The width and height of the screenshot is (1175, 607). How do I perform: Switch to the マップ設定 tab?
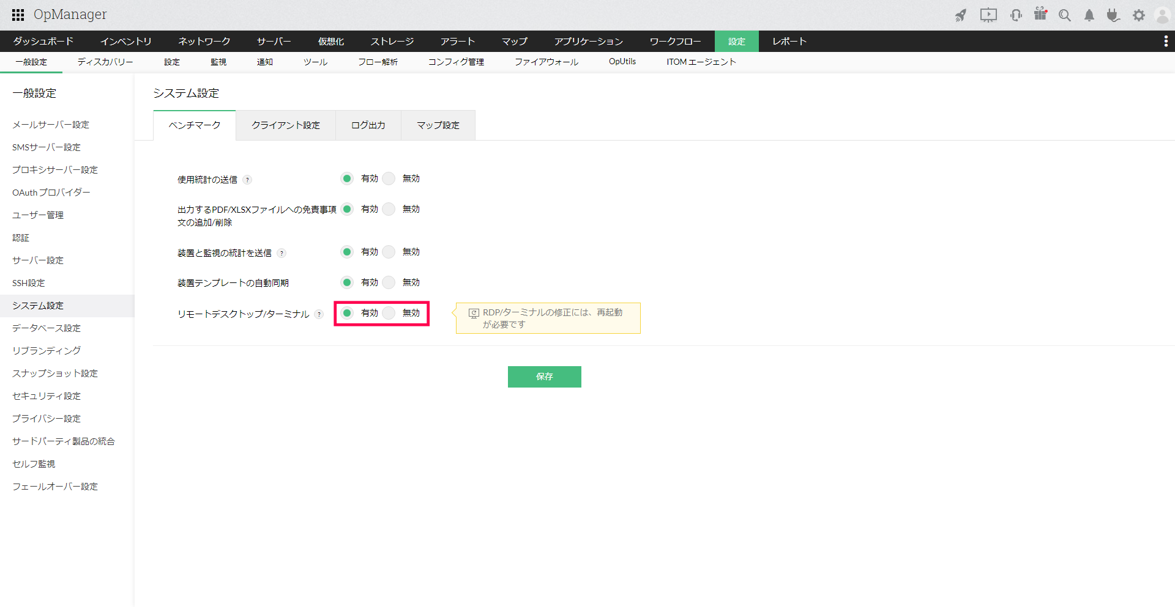point(438,125)
